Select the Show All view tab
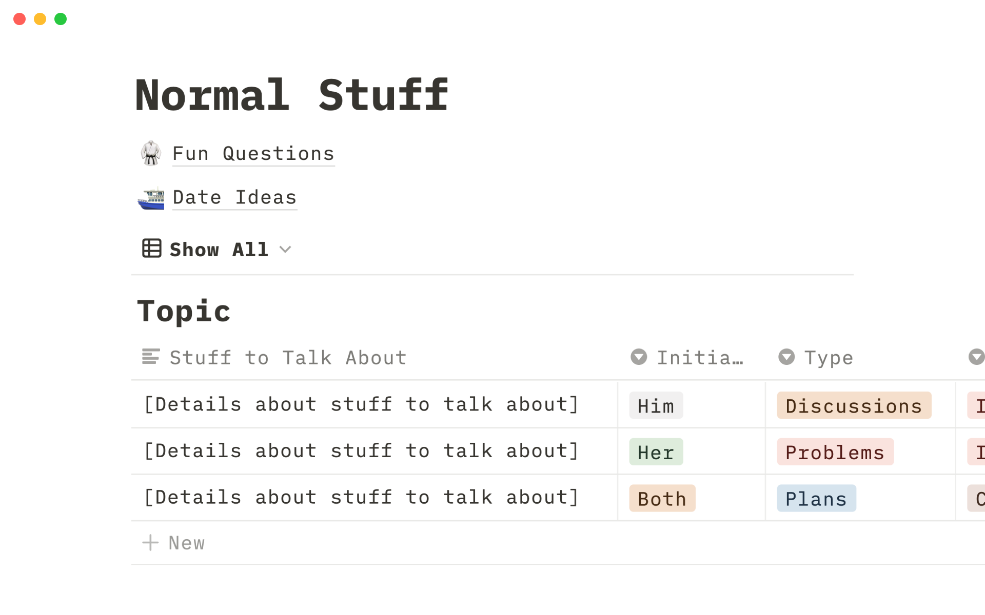Viewport: 985px width, 615px height. 219,250
